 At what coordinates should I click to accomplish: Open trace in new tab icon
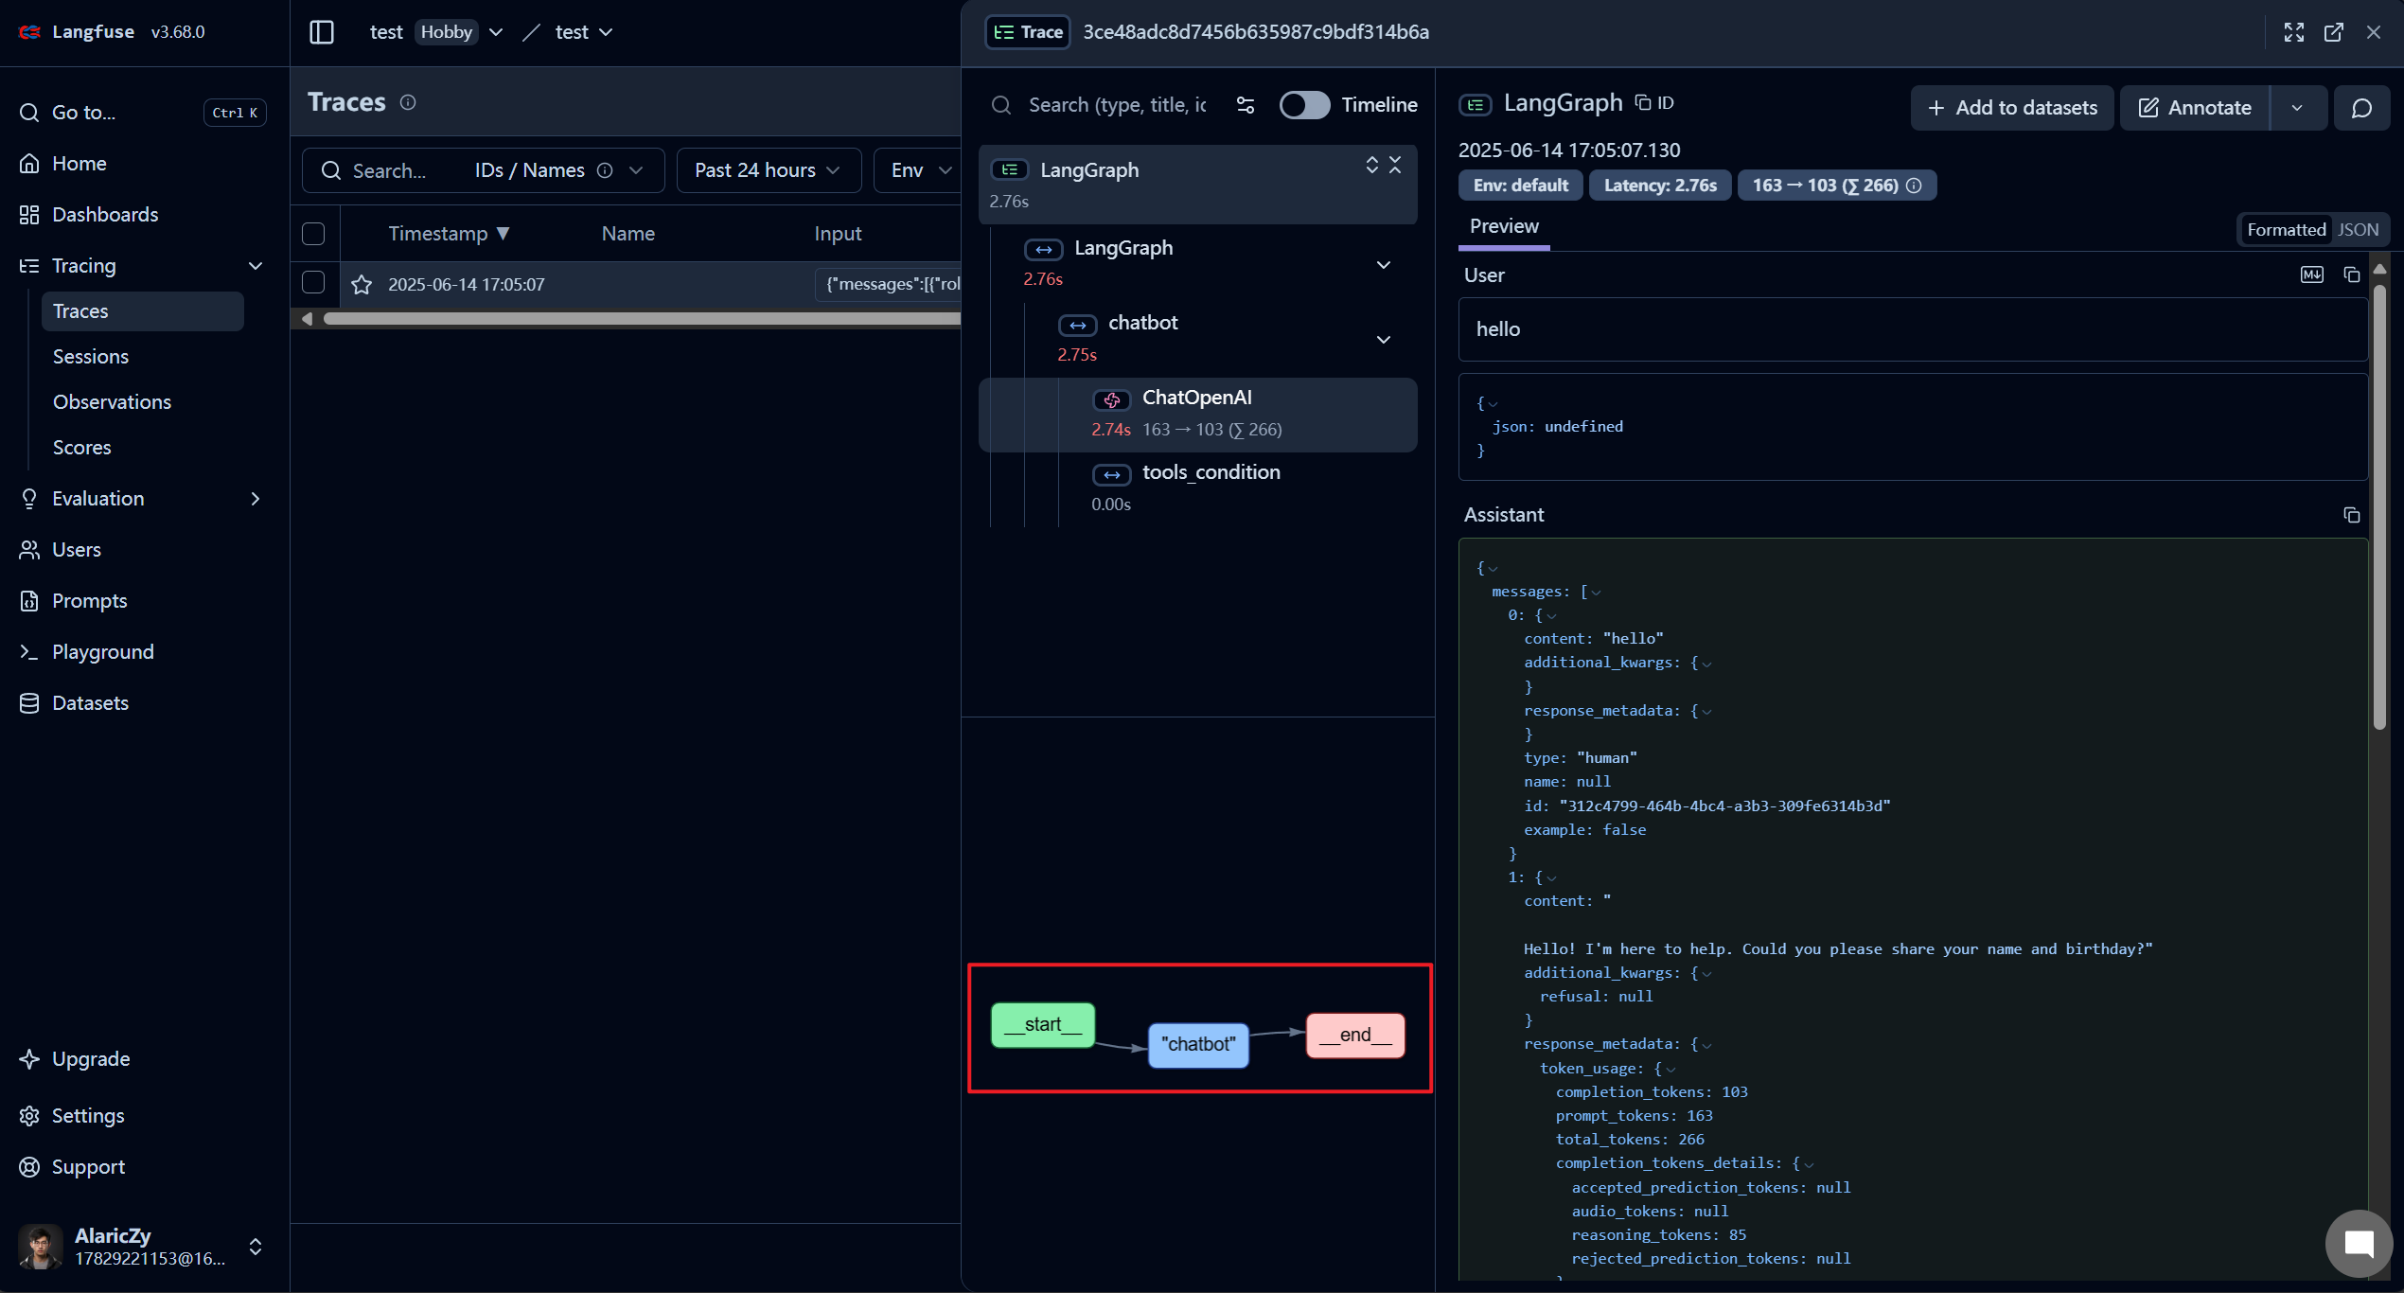click(x=2334, y=32)
